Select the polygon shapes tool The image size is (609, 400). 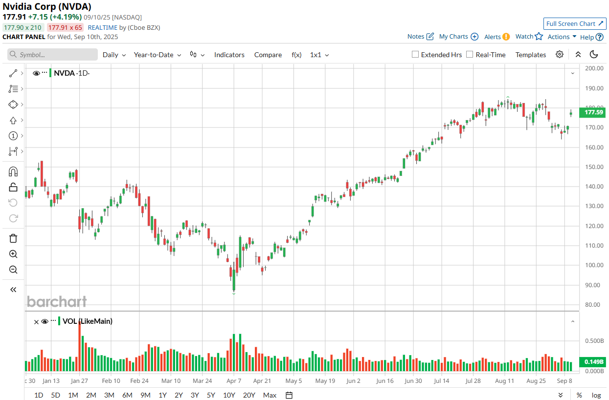[13, 105]
